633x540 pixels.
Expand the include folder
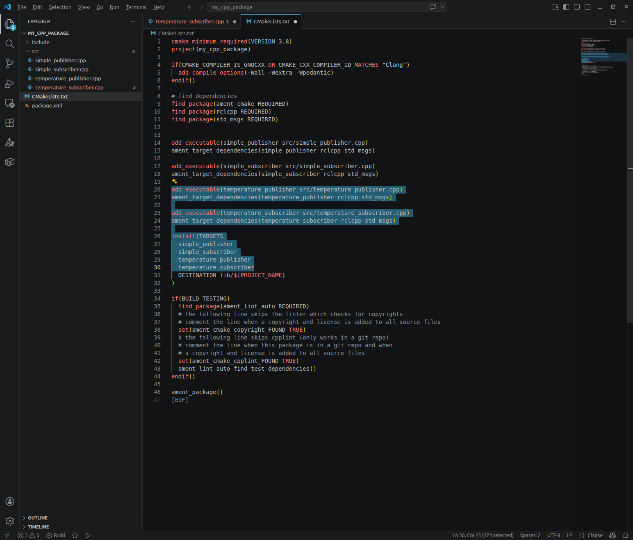(x=81, y=42)
